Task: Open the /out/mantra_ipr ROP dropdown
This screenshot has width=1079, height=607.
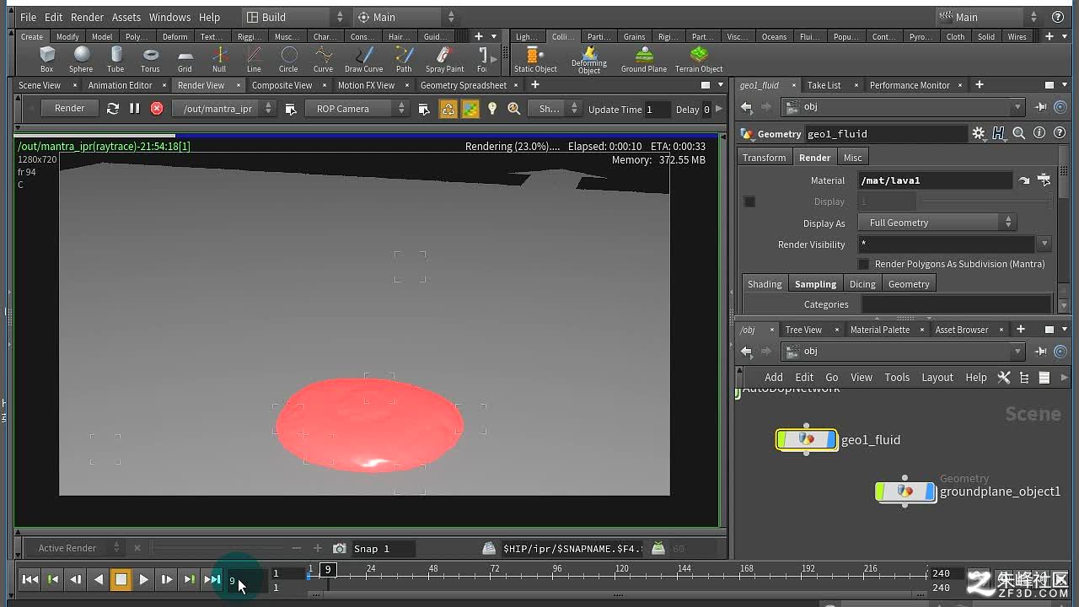Action: click(x=223, y=109)
